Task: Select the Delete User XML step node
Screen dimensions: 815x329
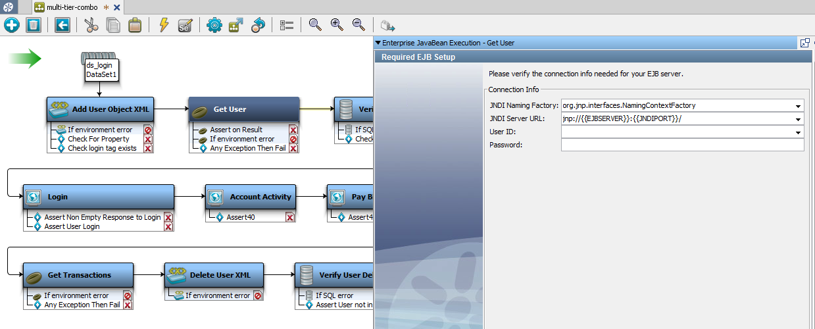Action: (214, 275)
